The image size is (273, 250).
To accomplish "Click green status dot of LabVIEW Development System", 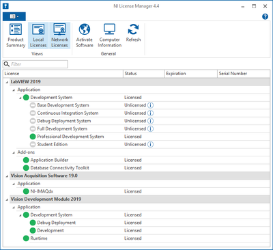I will 26,98.
